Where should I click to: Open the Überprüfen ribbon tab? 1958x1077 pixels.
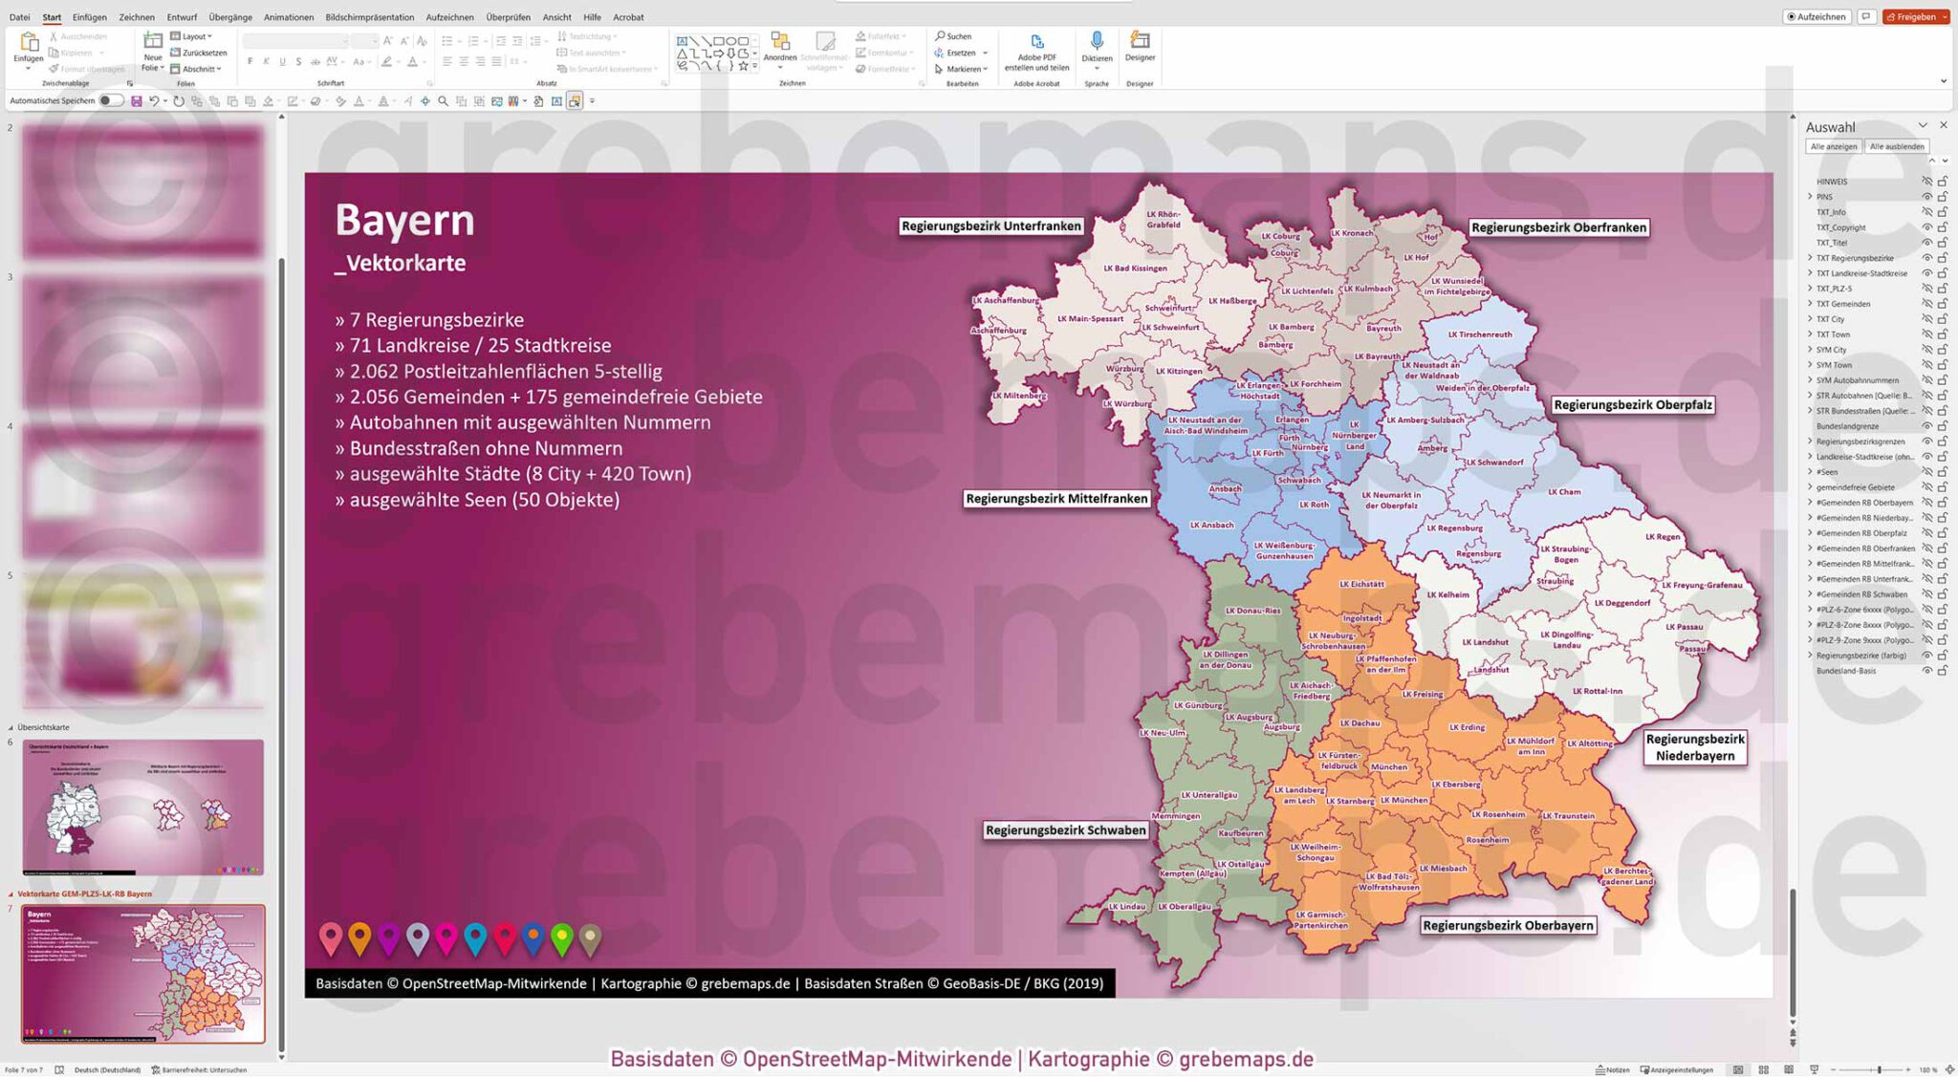click(508, 16)
